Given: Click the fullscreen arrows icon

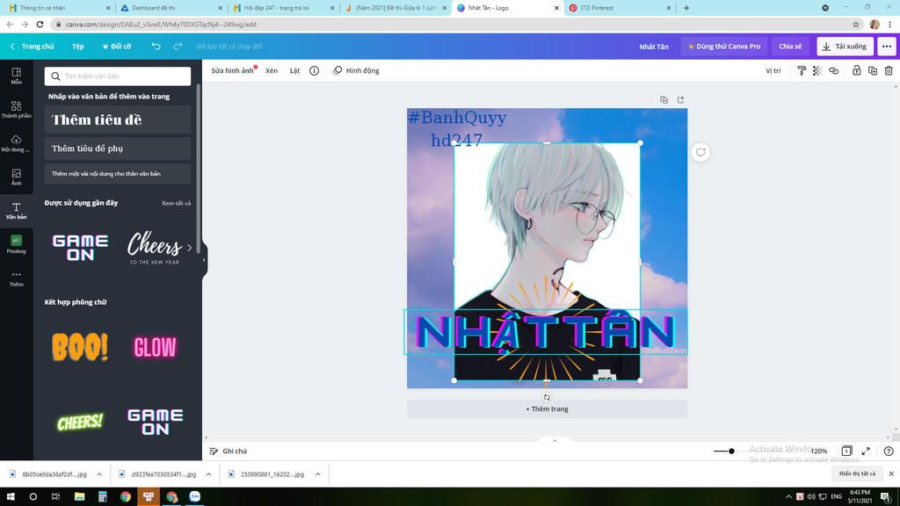Looking at the screenshot, I should click(x=866, y=451).
